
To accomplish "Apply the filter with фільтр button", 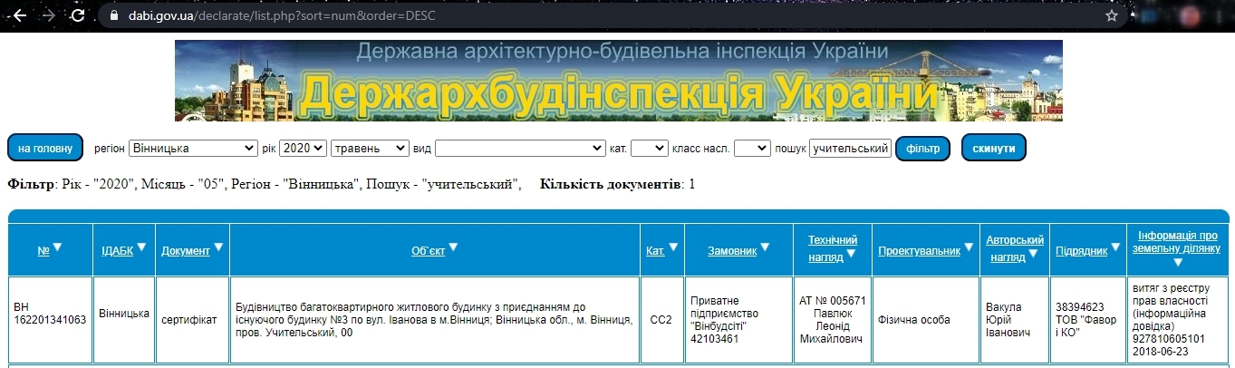I will (x=922, y=148).
